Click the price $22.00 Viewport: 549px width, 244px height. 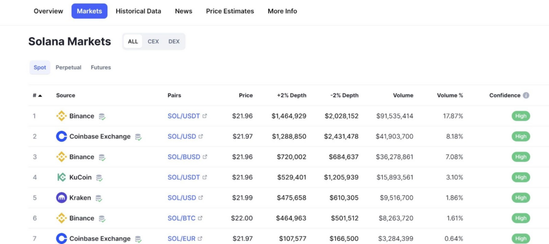point(242,218)
